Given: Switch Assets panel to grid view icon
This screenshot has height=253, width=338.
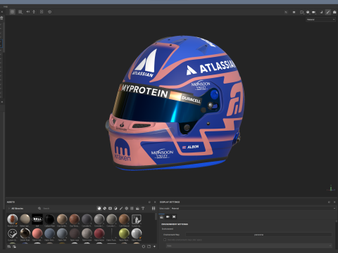Looking at the screenshot, I should (154, 208).
